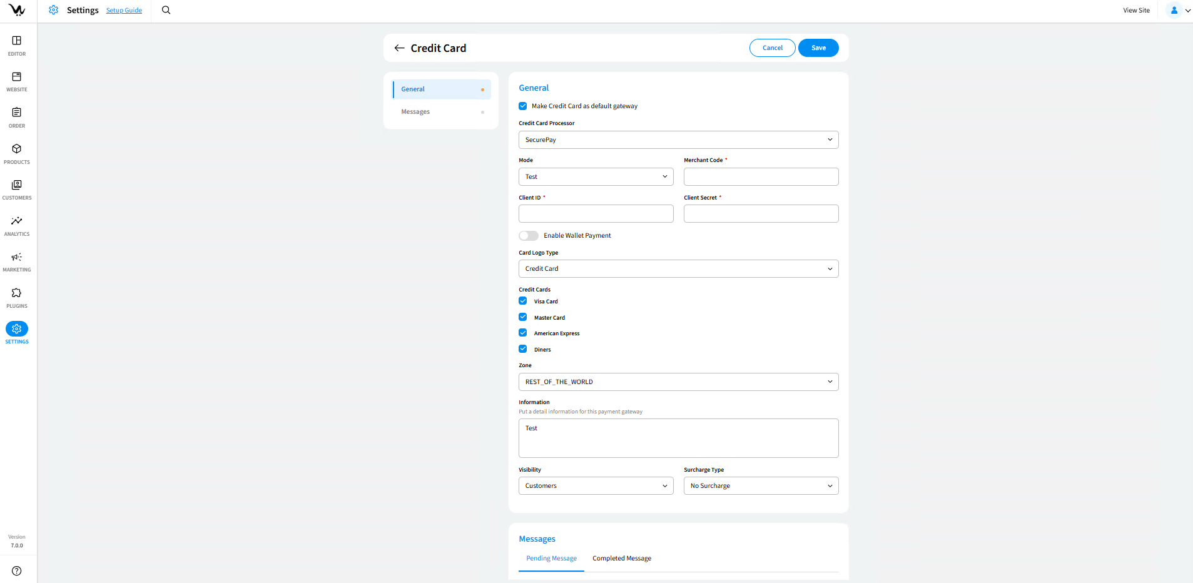This screenshot has width=1193, height=583.
Task: Go to Customers in the sidebar
Action: [x=17, y=186]
